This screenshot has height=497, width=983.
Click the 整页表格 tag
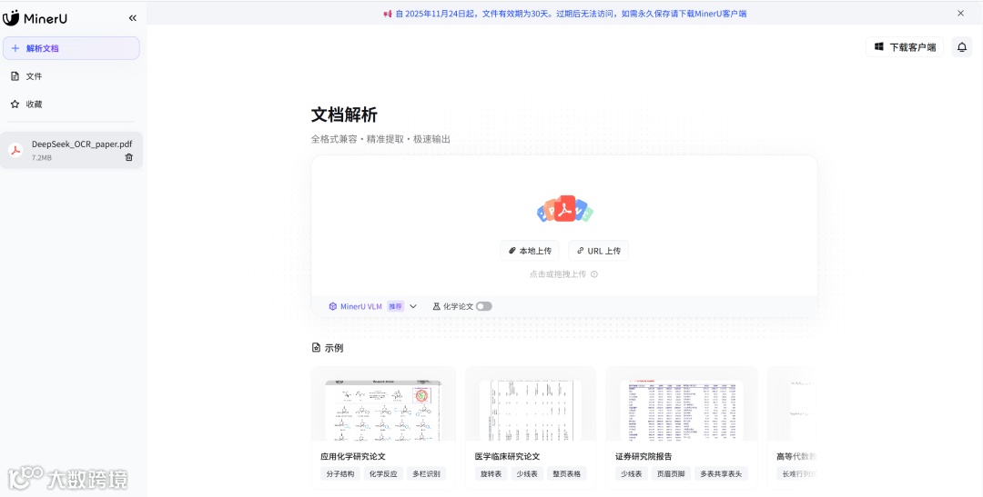pyautogui.click(x=567, y=474)
